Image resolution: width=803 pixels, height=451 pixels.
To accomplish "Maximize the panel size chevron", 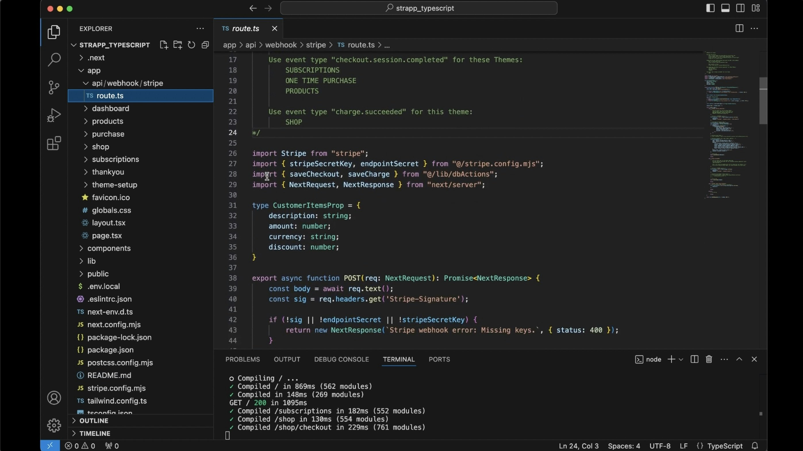I will pos(739,359).
